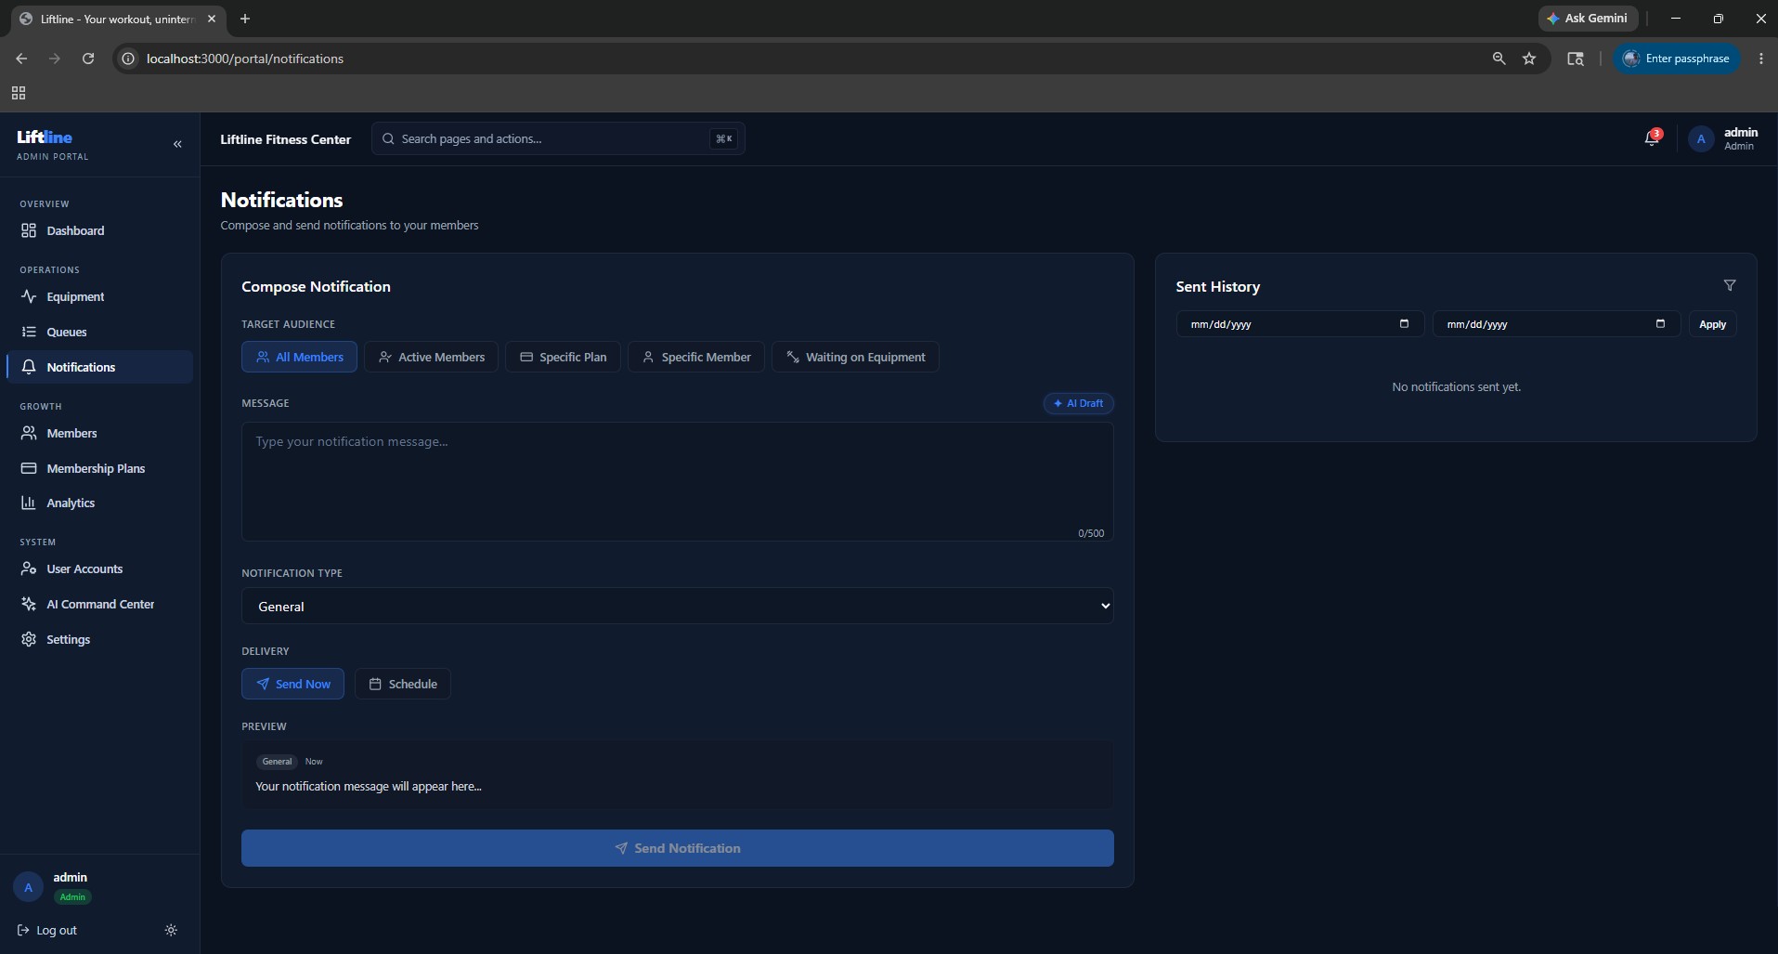Screen dimensions: 1778x954
Task: Close the Liftline browser tab
Action: [212, 19]
